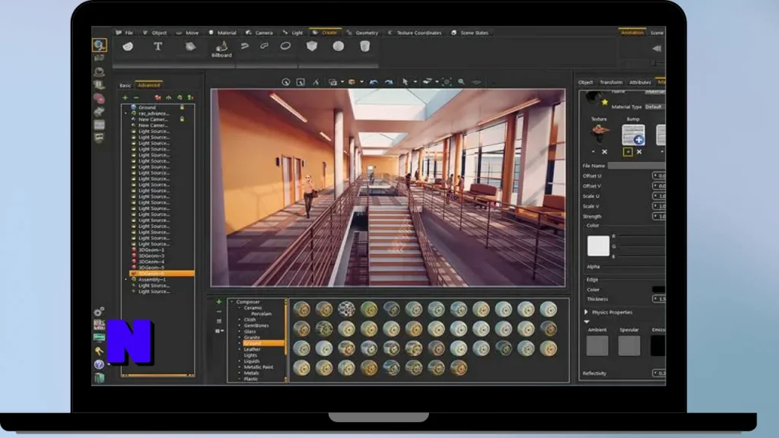Viewport: 779px width, 438px height.
Task: Select the Porcelain material subcategory
Action: [262, 314]
